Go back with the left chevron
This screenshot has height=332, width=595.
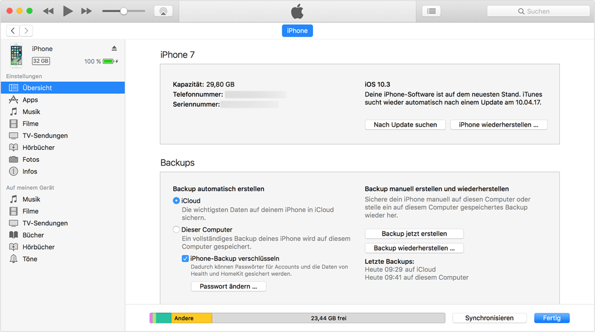13,31
